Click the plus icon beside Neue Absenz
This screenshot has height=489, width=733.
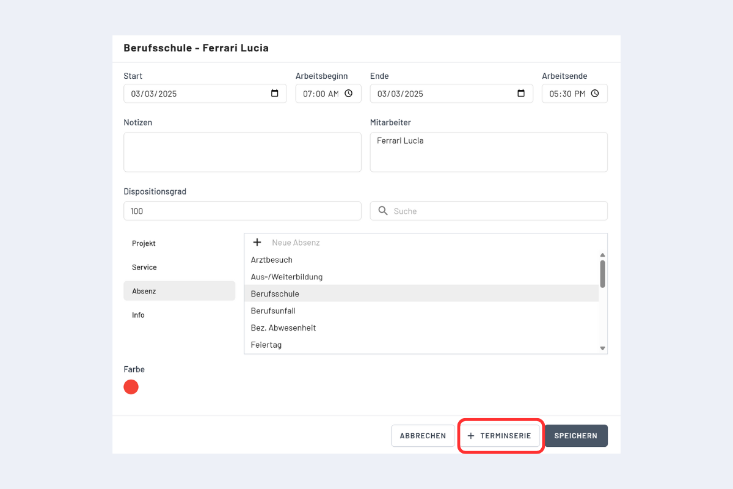point(257,243)
